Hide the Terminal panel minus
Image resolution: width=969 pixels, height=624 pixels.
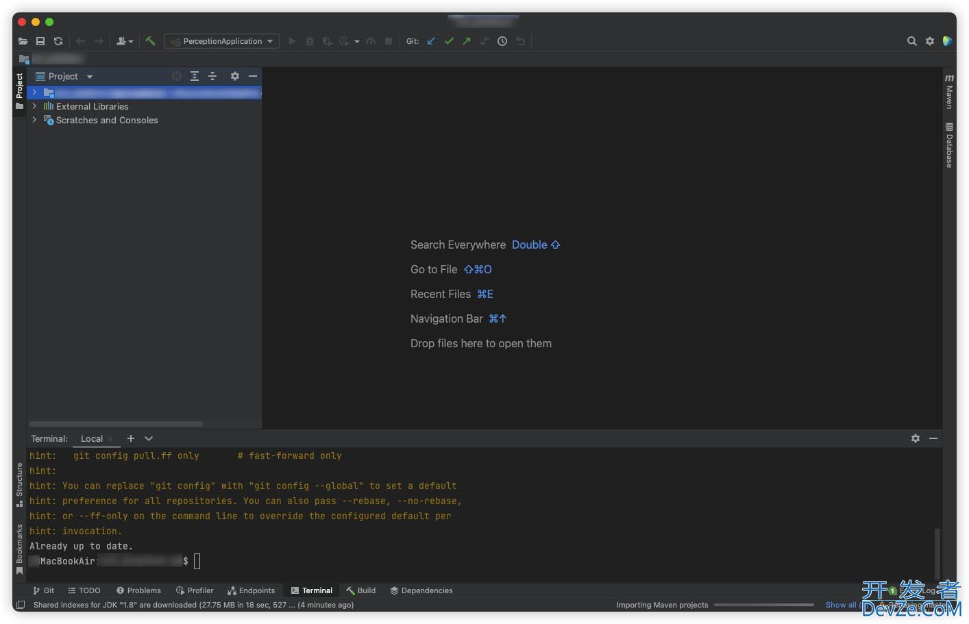click(x=933, y=438)
